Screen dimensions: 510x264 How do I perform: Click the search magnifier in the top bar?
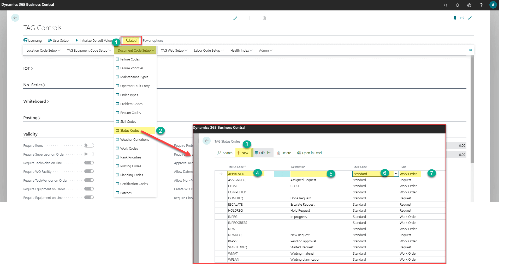click(x=445, y=5)
